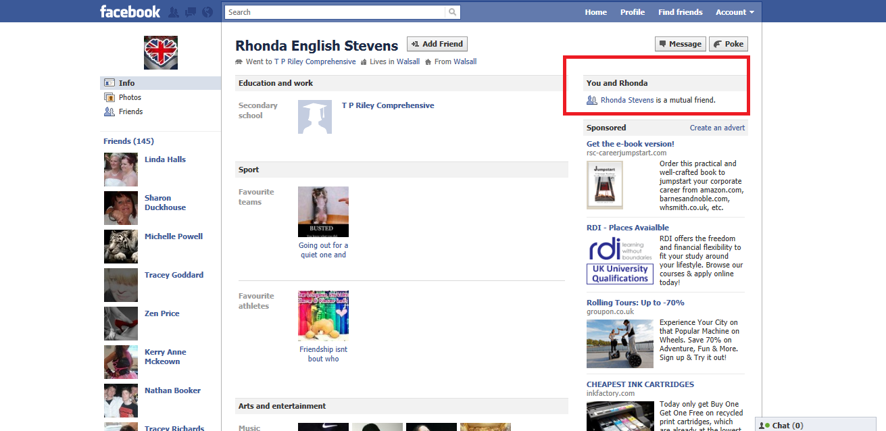Click the RDI UK University advert logo

[620, 259]
